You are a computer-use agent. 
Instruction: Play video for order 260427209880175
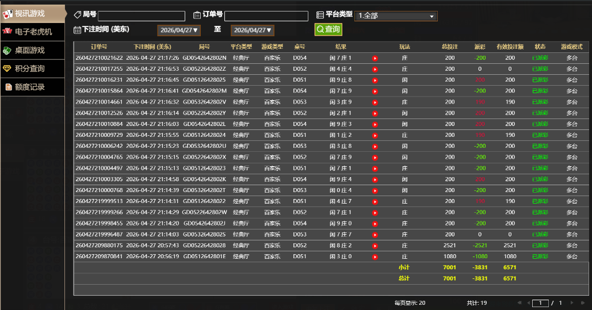click(x=375, y=246)
